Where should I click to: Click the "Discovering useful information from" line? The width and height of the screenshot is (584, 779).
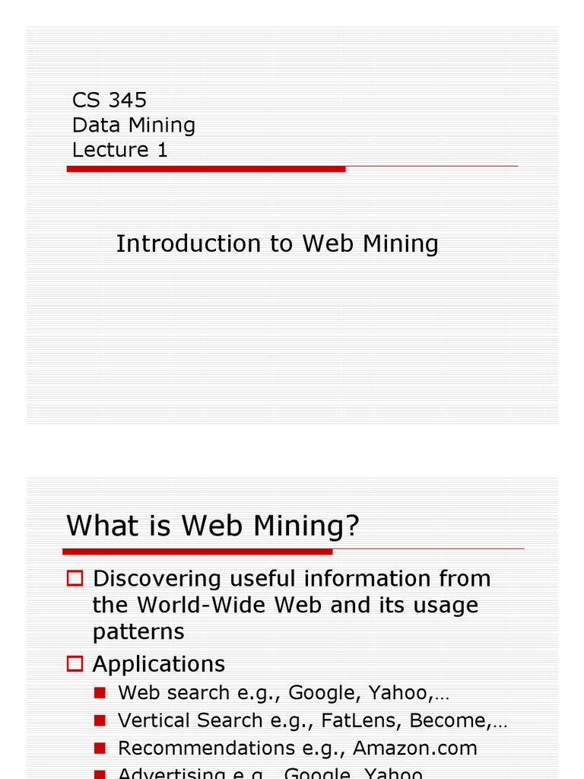coord(292,579)
